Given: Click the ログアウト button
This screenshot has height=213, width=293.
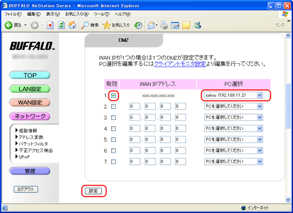Looking at the screenshot, I should pos(26,189).
